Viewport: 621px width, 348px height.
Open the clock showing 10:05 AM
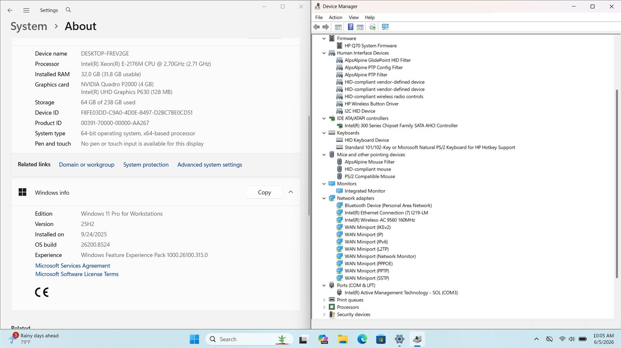tap(604, 339)
